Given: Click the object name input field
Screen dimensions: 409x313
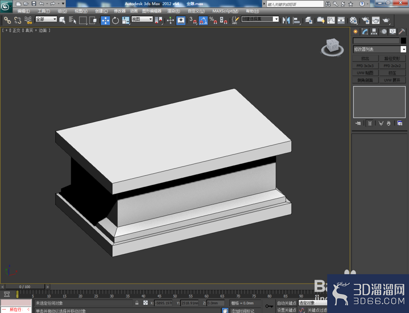Looking at the screenshot, I should 376,40.
